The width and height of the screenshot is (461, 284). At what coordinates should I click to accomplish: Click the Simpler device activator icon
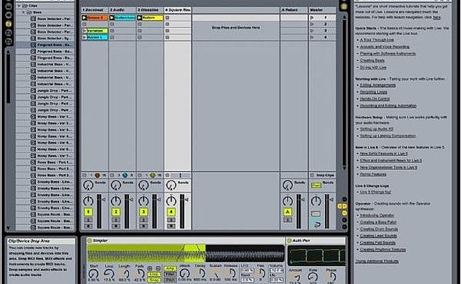(x=89, y=241)
